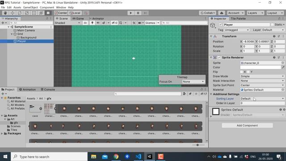286x161 pixels.
Task: Toggle Local handle rotation
Action: (x=75, y=13)
